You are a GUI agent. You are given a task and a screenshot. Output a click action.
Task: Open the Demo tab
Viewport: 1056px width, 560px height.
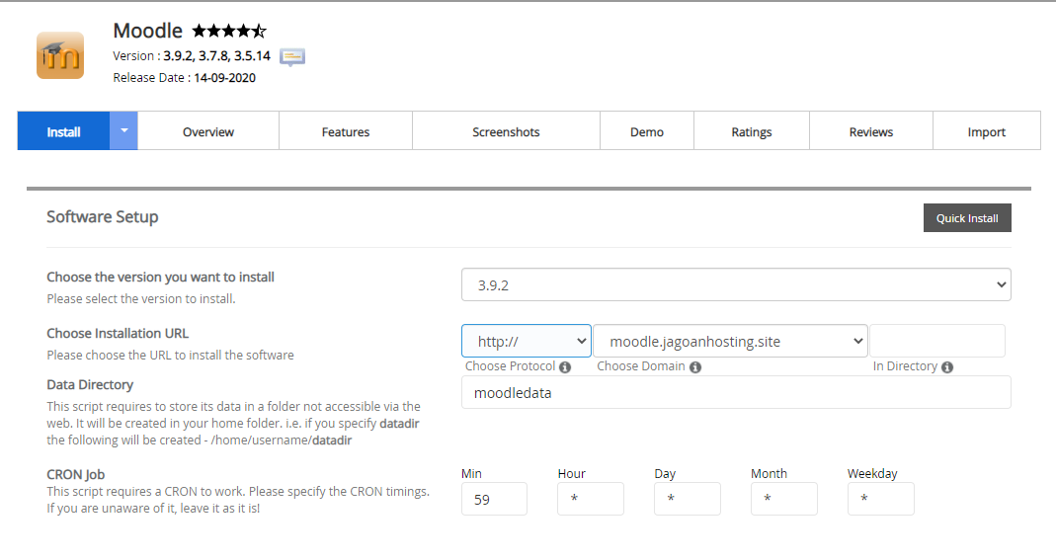pos(646,130)
